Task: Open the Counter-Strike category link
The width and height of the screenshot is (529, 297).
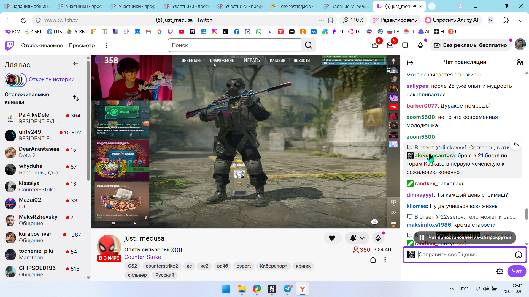Action: pyautogui.click(x=142, y=257)
